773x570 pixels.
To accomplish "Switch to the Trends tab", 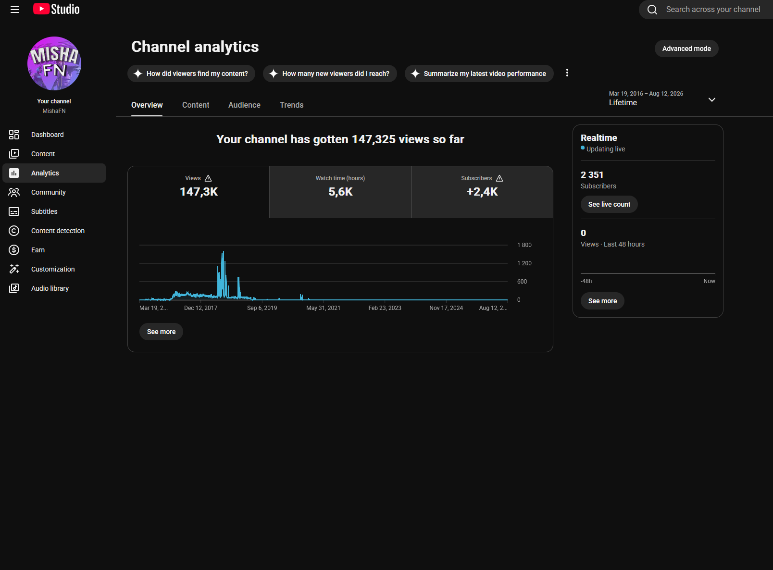I will pos(292,105).
